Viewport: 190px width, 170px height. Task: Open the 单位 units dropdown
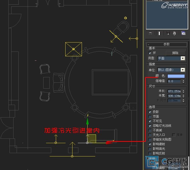click(x=171, y=70)
